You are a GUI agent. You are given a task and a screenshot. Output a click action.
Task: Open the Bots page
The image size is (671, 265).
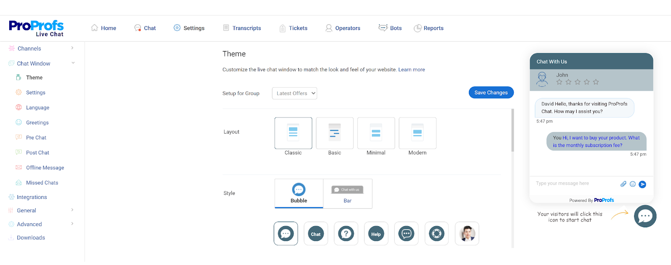390,28
